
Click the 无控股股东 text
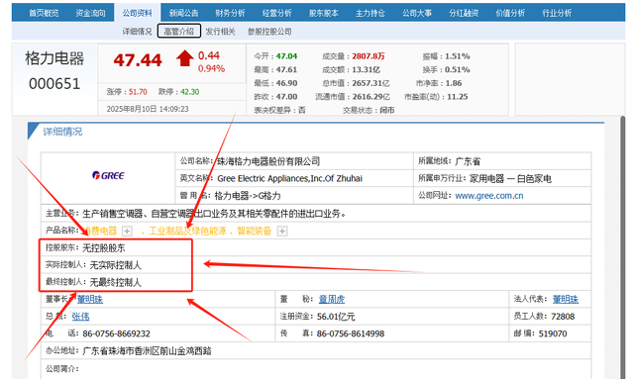coord(104,248)
